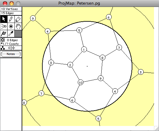
Task: Click the '0 Edges' readout
Action: click(x=12, y=40)
